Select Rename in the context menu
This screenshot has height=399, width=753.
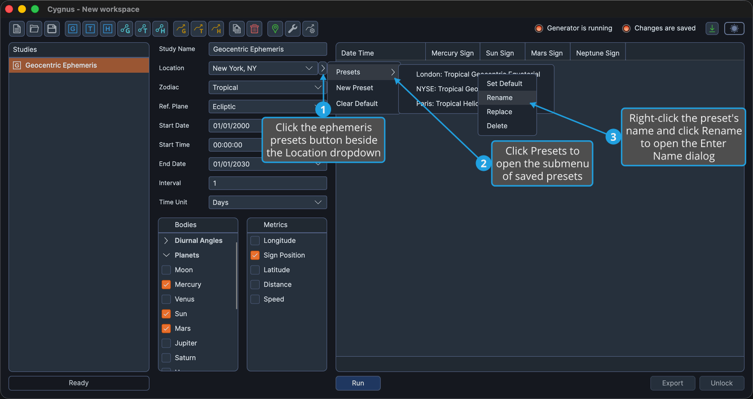[x=507, y=97]
